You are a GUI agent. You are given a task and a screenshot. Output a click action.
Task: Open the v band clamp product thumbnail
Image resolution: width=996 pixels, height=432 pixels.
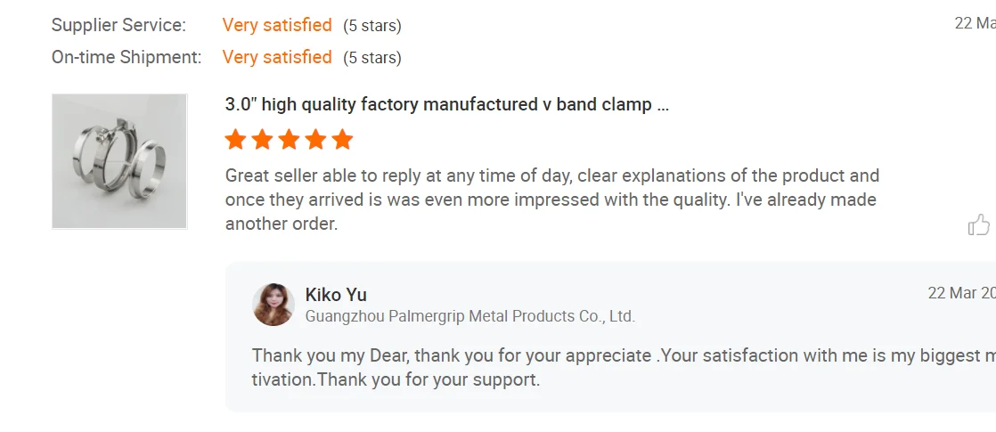click(119, 161)
